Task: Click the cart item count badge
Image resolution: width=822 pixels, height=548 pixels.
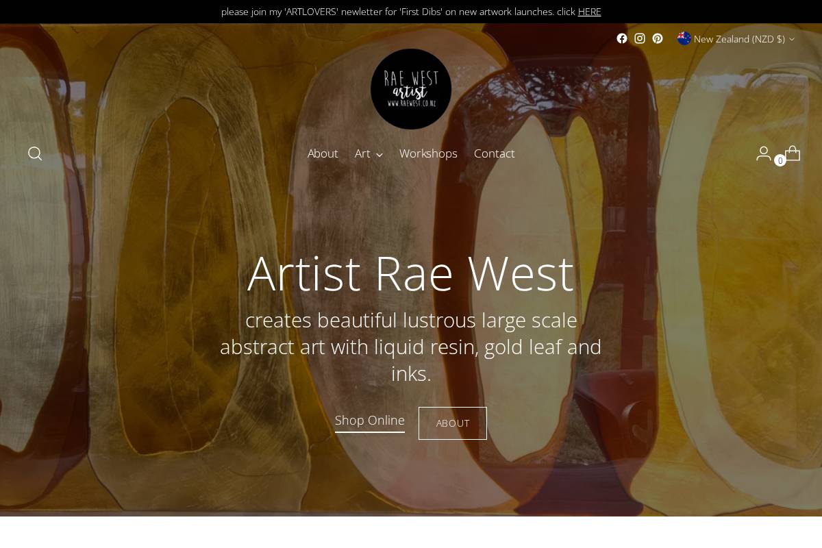Action: pos(780,161)
